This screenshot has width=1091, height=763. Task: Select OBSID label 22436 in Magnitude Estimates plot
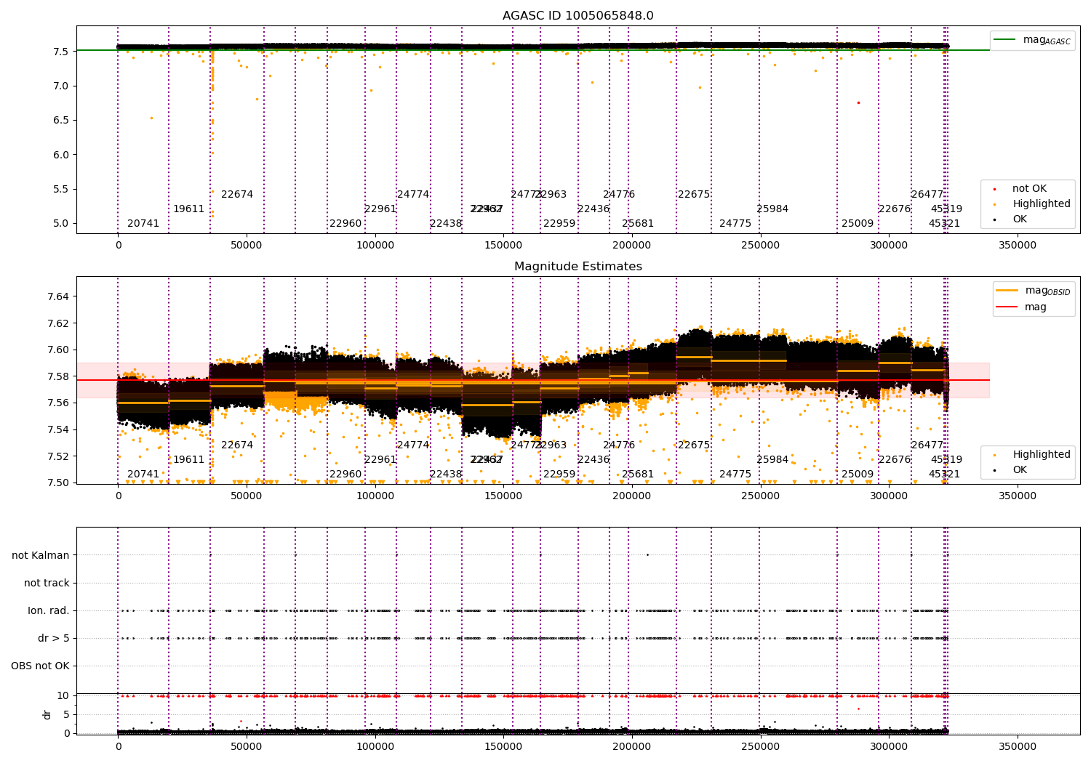pyautogui.click(x=594, y=460)
